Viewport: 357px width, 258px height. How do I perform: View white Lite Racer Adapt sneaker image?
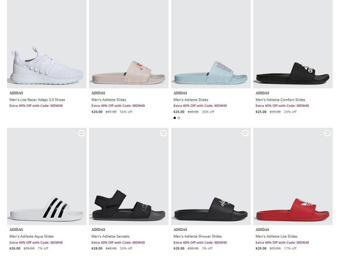[x=47, y=44]
